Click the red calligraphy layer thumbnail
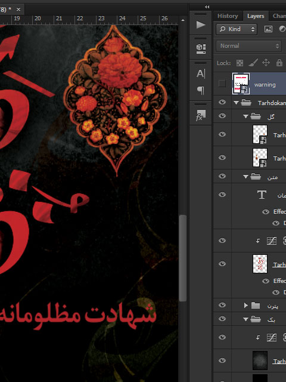Screen dimensions: 286x382 click(x=260, y=264)
